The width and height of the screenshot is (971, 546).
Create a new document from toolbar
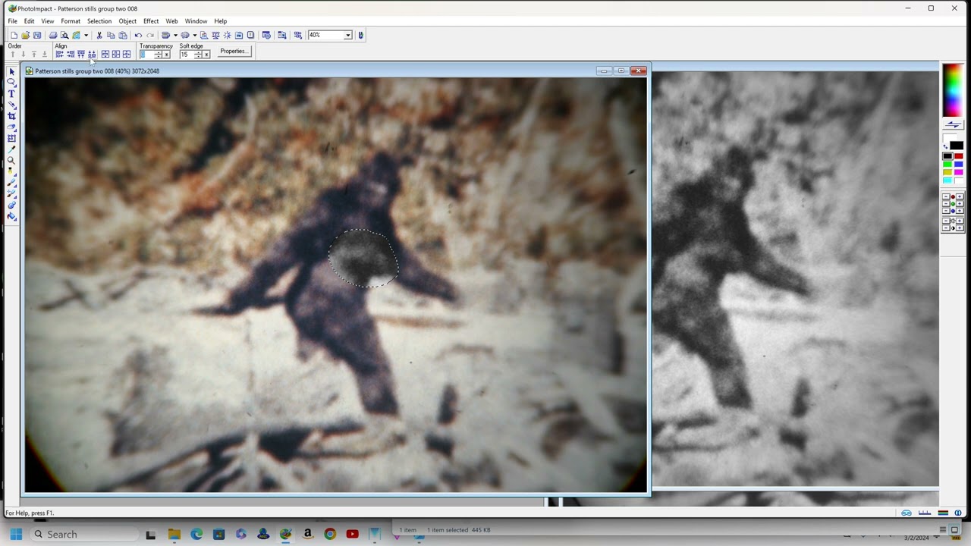tap(14, 35)
